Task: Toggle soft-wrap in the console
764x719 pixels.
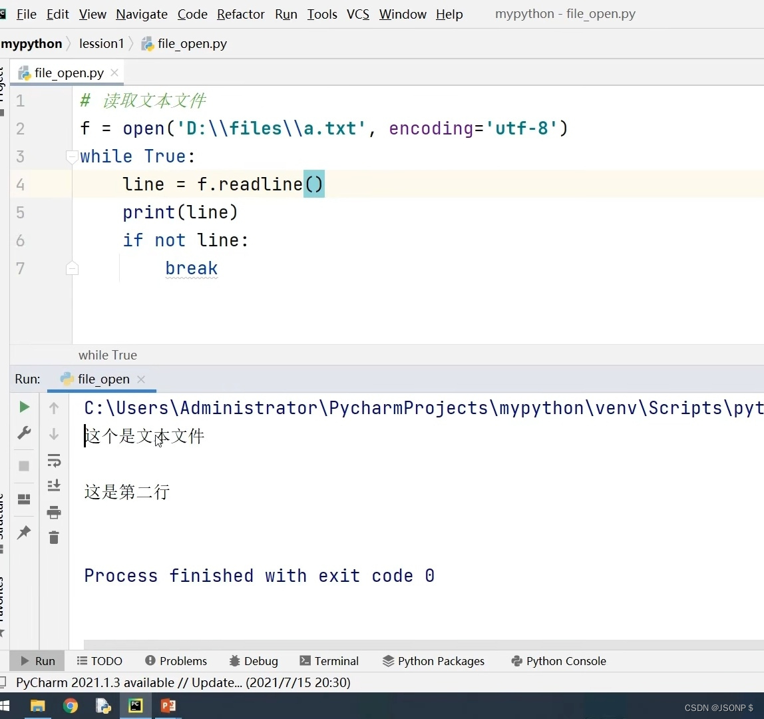Action: pos(54,461)
